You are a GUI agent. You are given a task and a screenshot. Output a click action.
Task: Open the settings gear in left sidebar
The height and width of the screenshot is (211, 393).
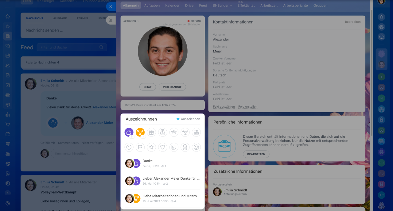click(8, 203)
